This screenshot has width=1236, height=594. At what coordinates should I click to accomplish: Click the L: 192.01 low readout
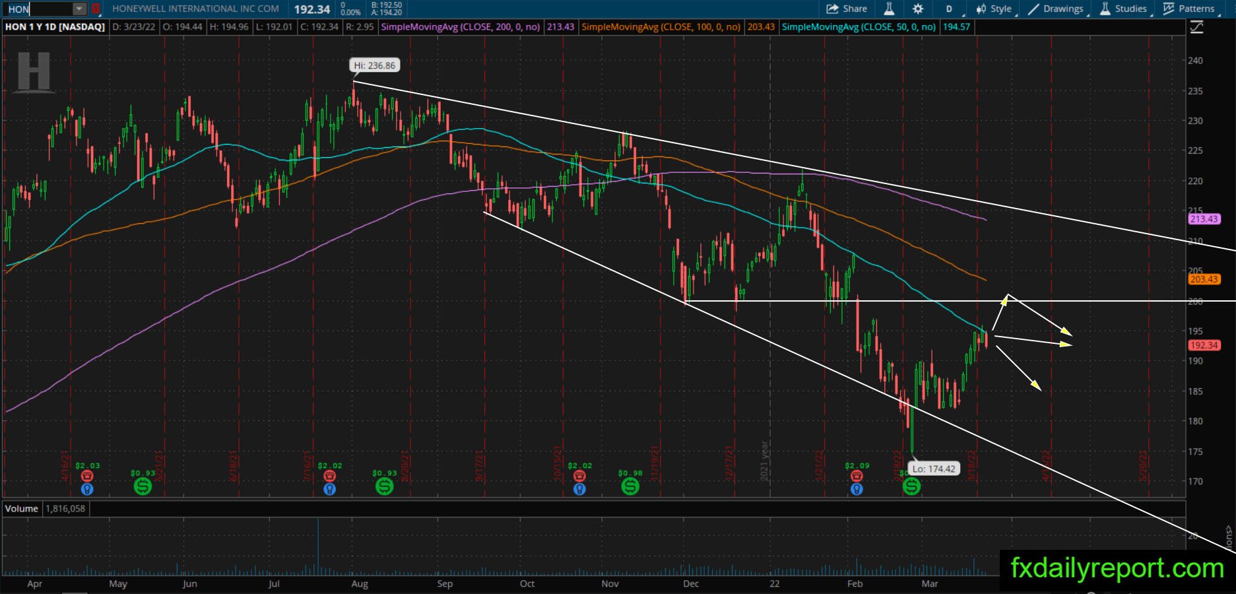point(274,27)
